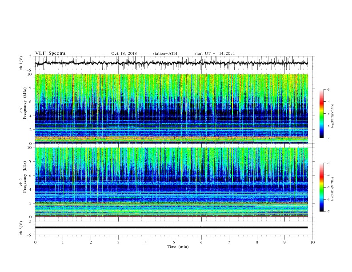Screen dimensions: 352x272
Task: Click the "10" tick on the time axis
Action: click(x=312, y=242)
